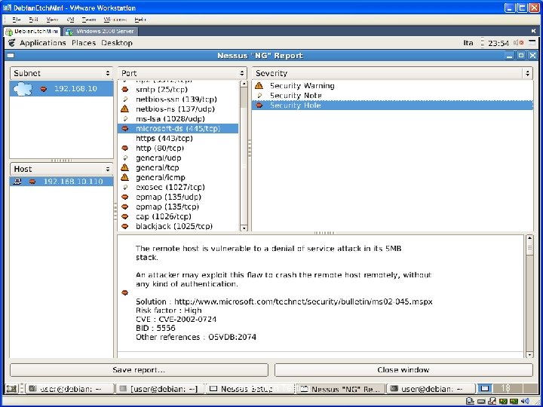This screenshot has height=407, width=543.
Task: Select host 192.168.10.110
Action: [x=61, y=182]
